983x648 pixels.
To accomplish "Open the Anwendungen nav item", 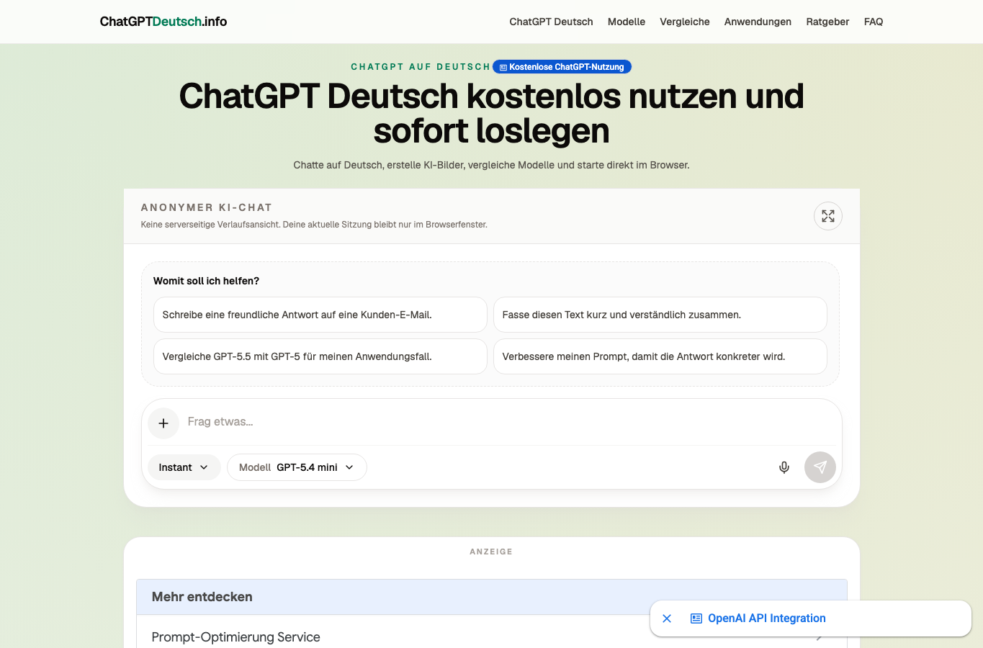I will (x=758, y=22).
